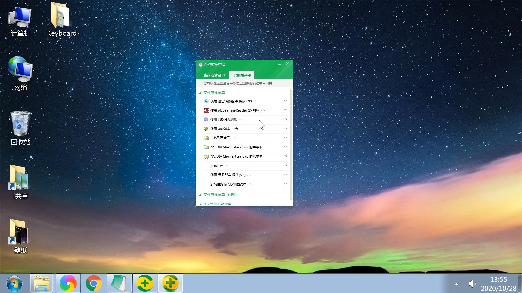The height and width of the screenshot is (293, 522).
Task: Click the deleted-menu list scrollbar
Action: (291, 144)
